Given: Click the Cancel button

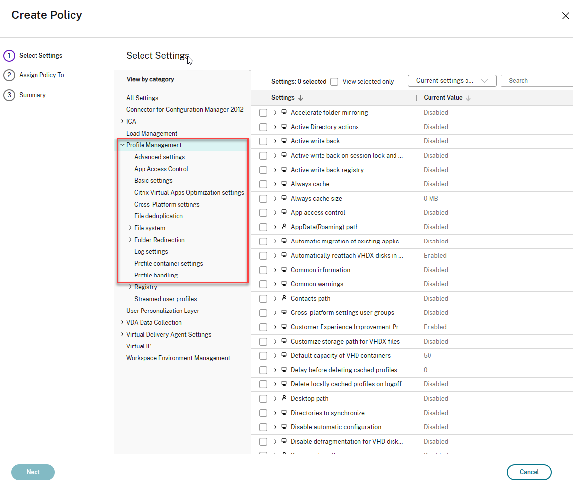Looking at the screenshot, I should click(x=529, y=472).
